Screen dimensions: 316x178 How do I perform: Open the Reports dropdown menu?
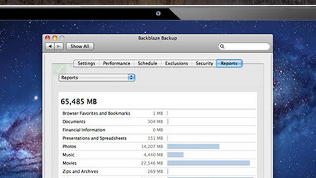(x=97, y=78)
